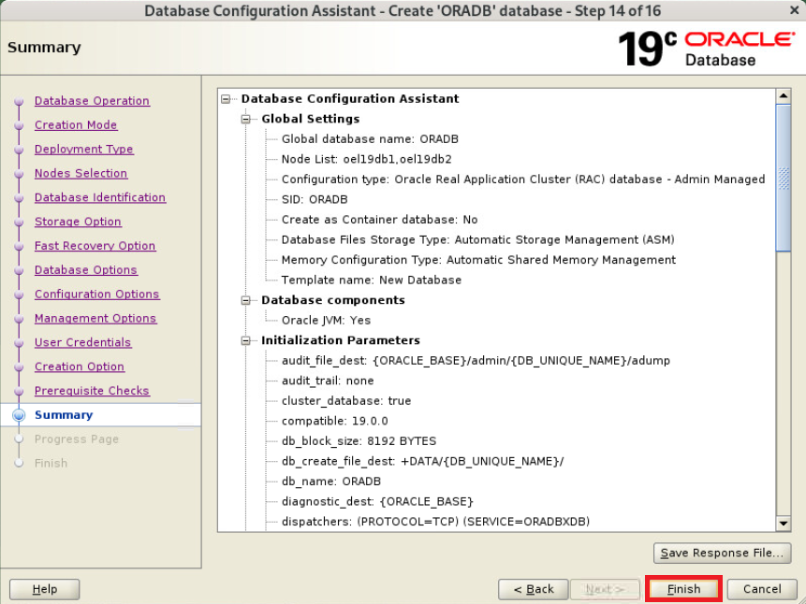Click the scroll-down arrow of summary tree
The height and width of the screenshot is (604, 806).
click(x=784, y=524)
